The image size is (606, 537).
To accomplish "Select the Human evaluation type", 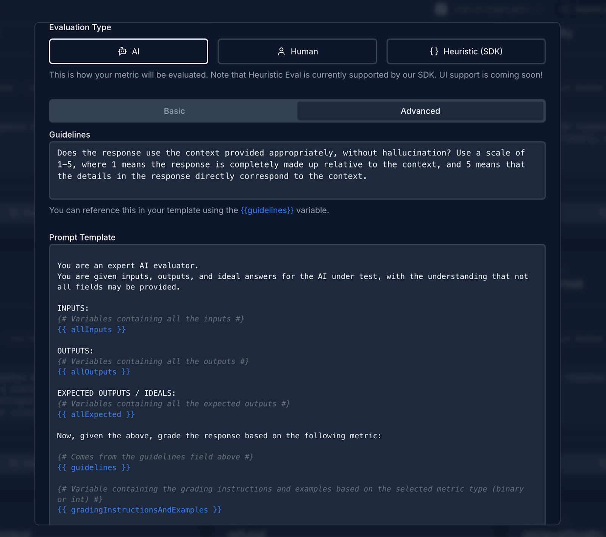I will point(297,51).
